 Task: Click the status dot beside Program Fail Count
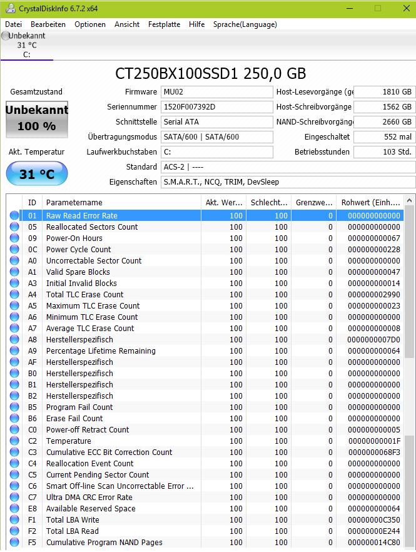(x=14, y=407)
